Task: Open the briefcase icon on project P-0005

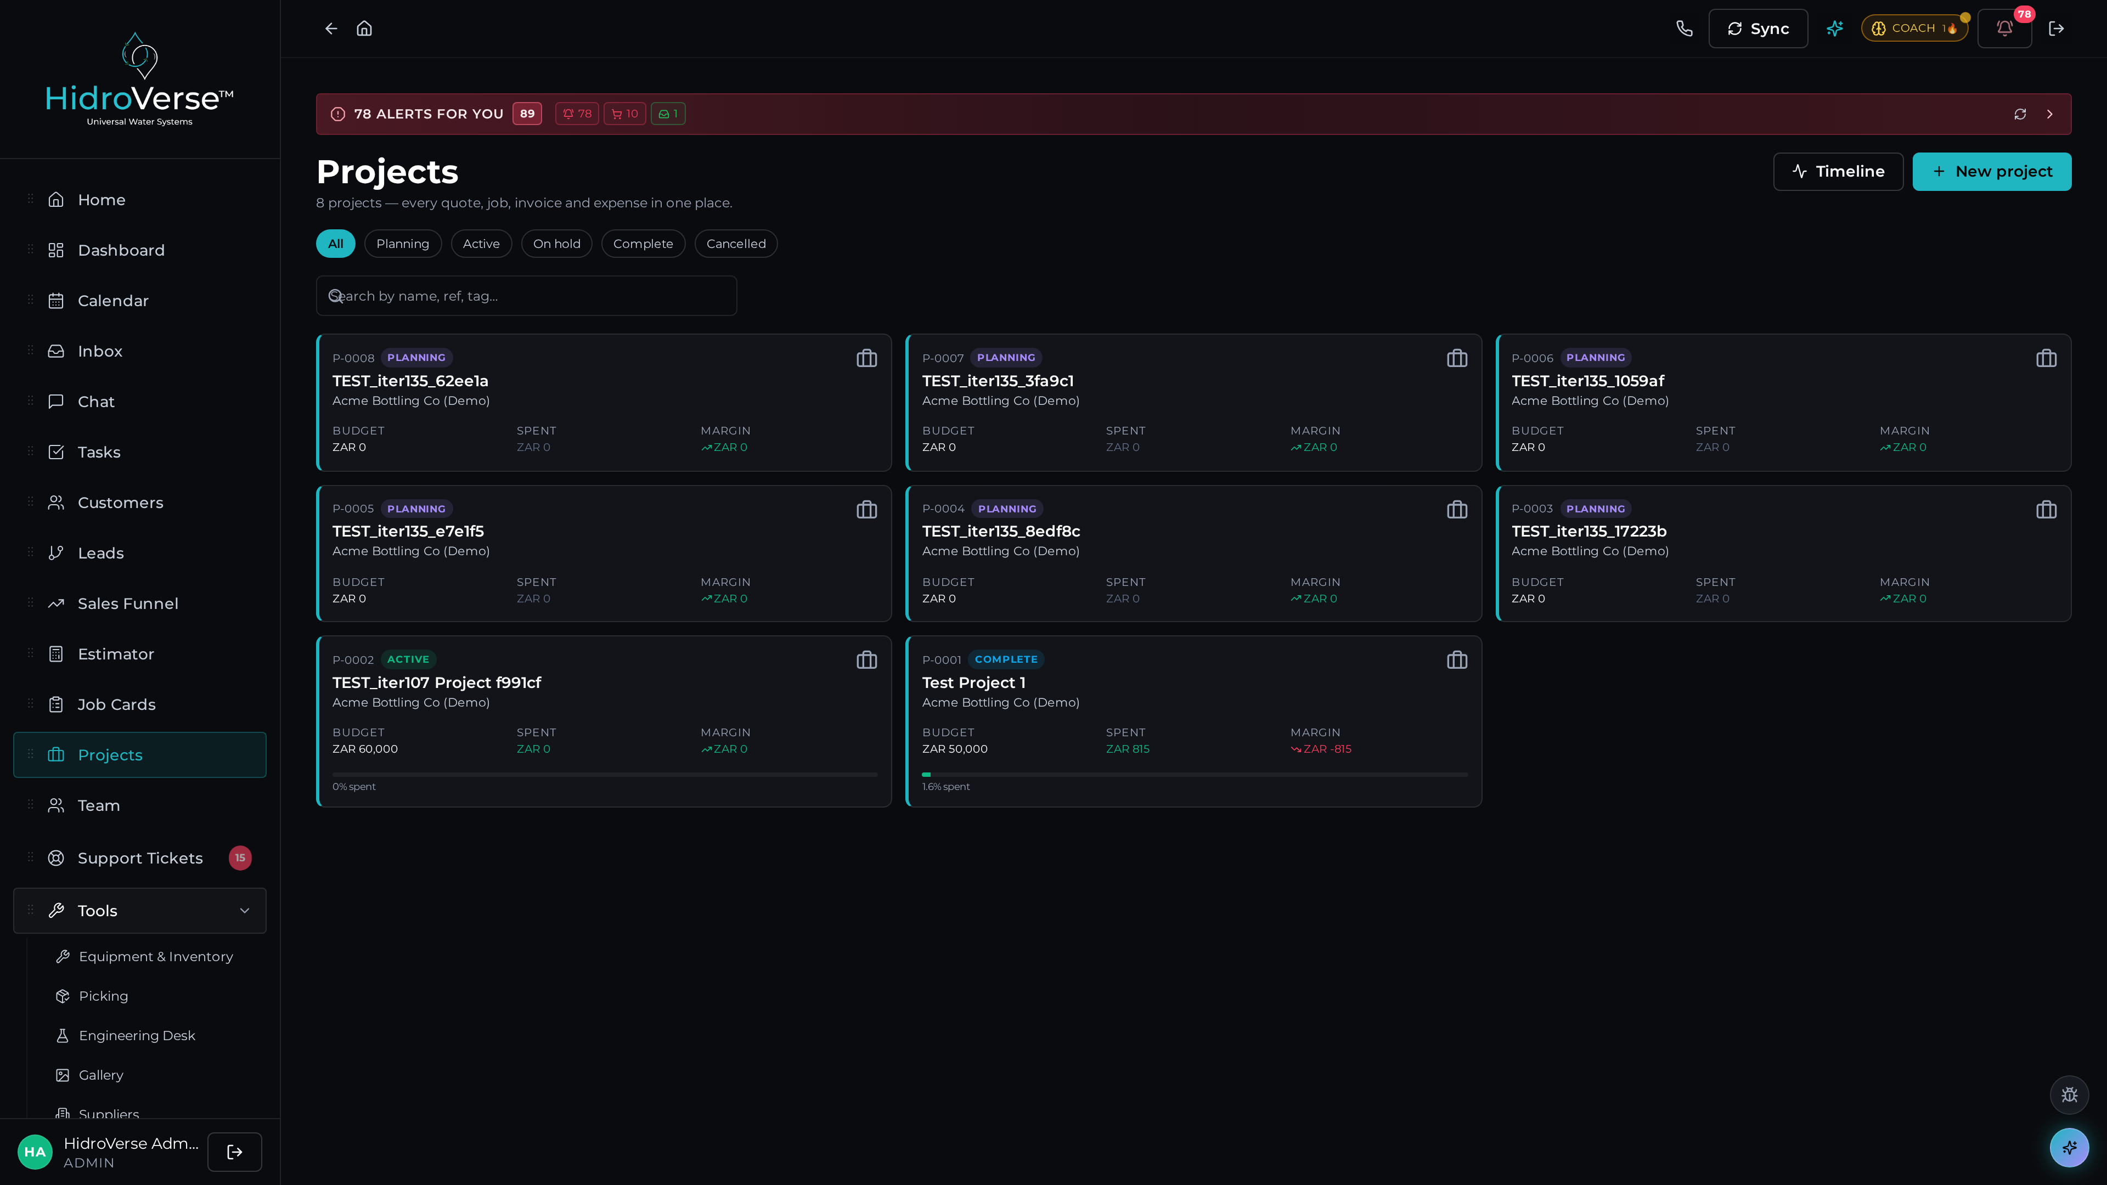Action: pos(867,510)
